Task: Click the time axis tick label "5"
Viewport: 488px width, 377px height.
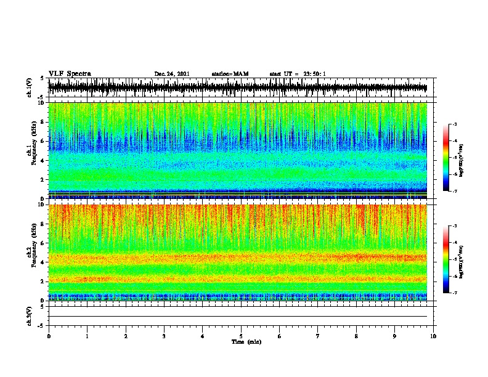Action: pyautogui.click(x=241, y=336)
